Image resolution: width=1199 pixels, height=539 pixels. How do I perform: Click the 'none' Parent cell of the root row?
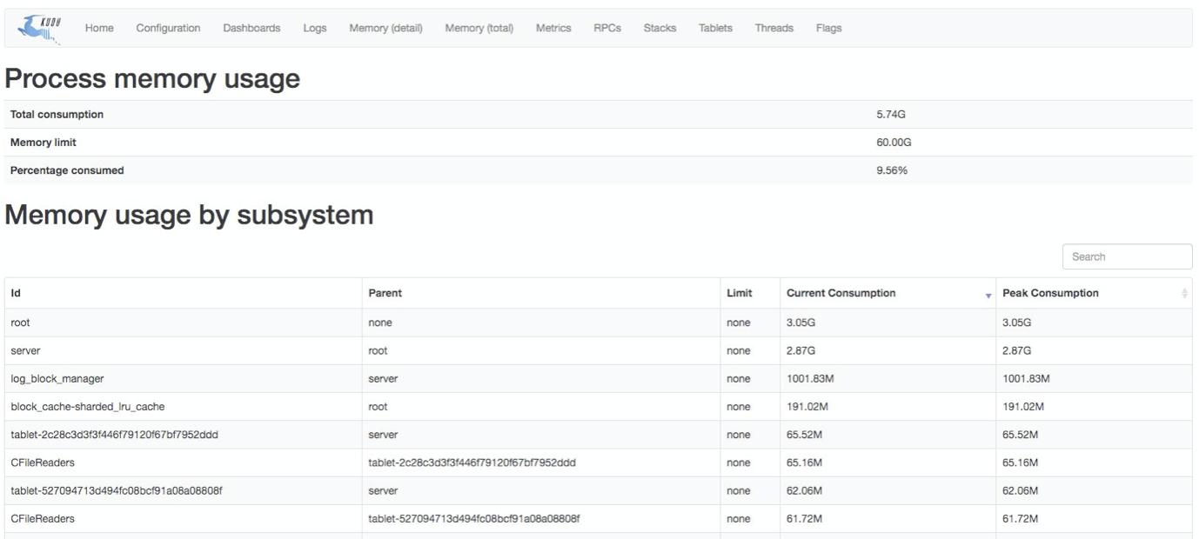pyautogui.click(x=541, y=323)
